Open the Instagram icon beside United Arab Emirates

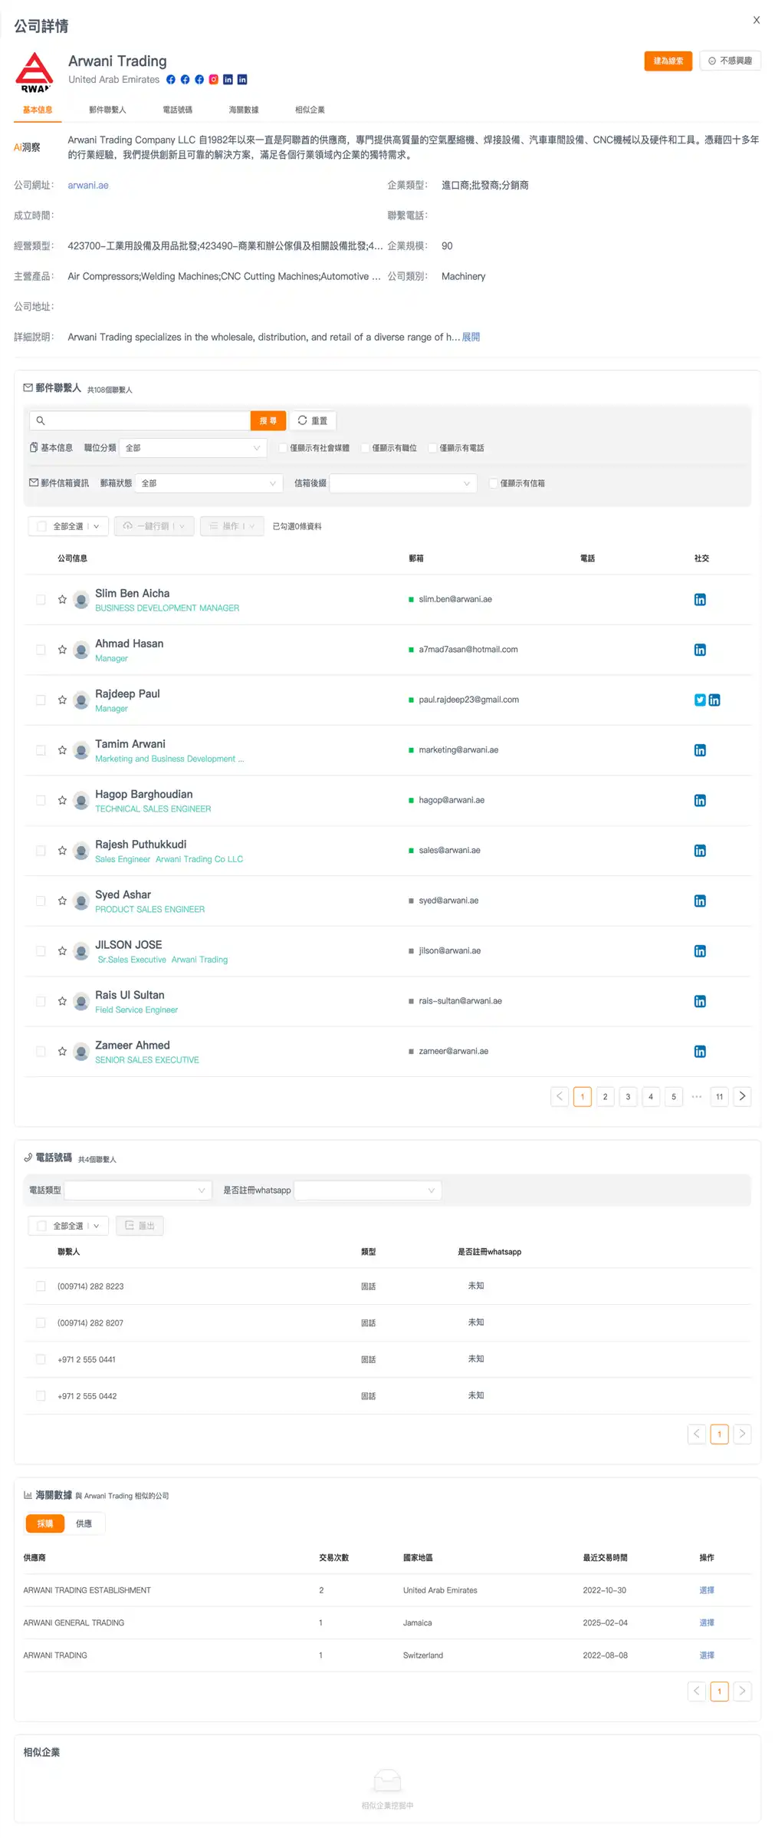[x=214, y=79]
